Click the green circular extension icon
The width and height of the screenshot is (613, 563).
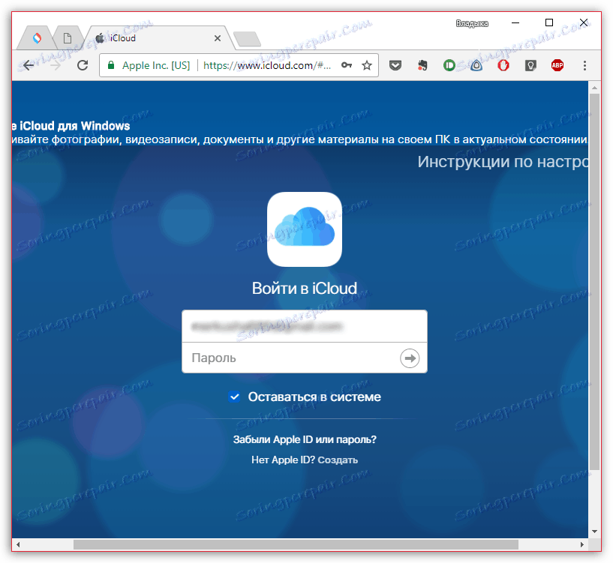[x=449, y=65]
